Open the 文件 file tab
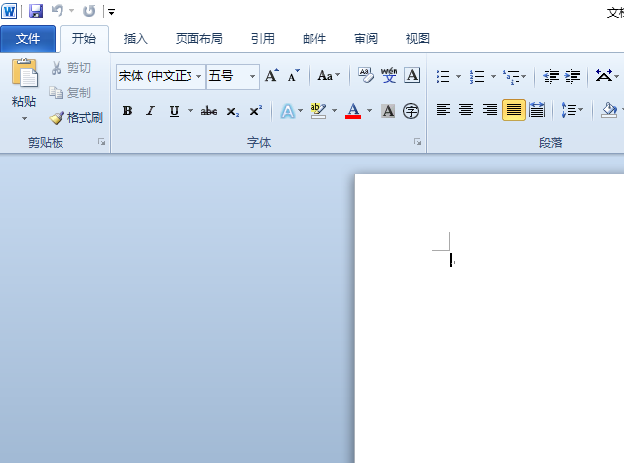 click(28, 39)
